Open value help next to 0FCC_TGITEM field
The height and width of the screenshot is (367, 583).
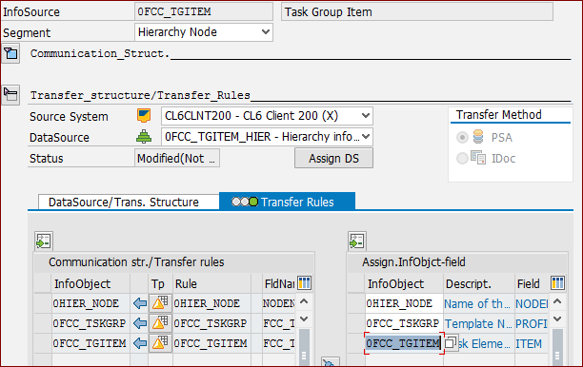coord(451,343)
